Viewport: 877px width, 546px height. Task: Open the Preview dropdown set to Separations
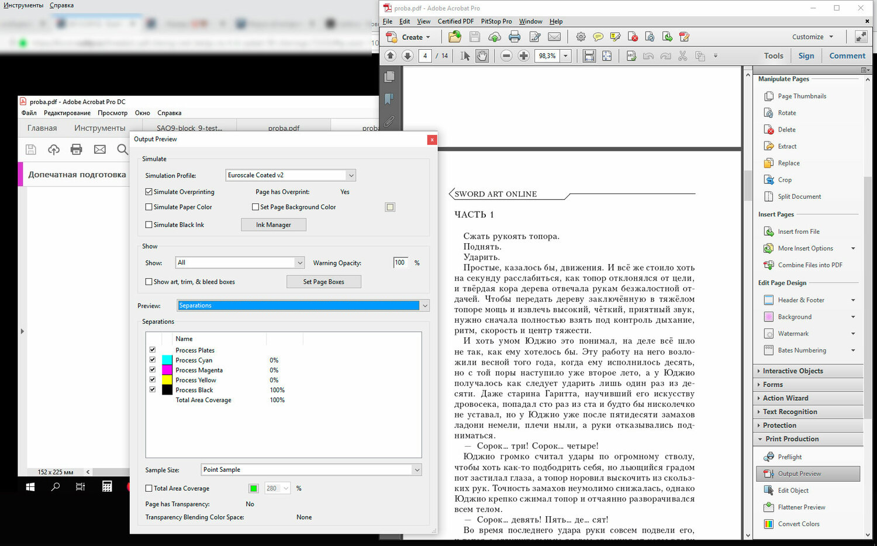[x=303, y=305]
